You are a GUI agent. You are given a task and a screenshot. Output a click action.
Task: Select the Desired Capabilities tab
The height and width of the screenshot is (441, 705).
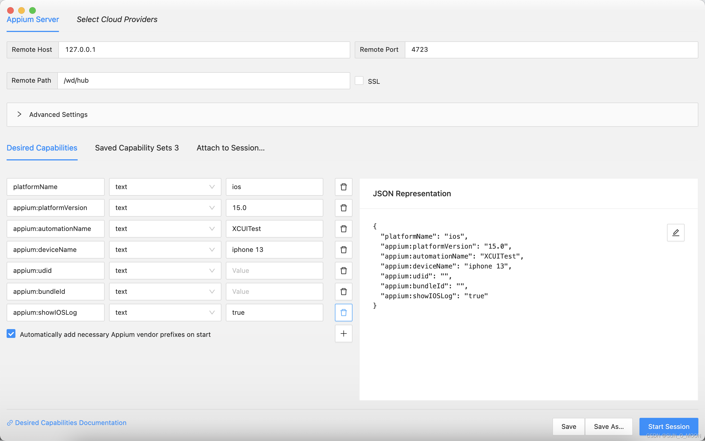coord(42,148)
